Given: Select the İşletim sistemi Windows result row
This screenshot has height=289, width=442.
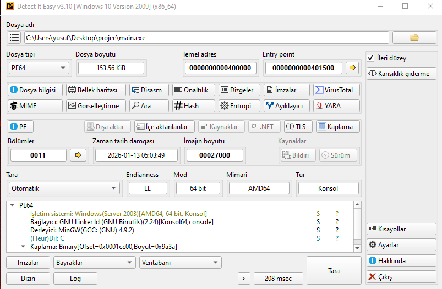Looking at the screenshot, I should 118,214.
